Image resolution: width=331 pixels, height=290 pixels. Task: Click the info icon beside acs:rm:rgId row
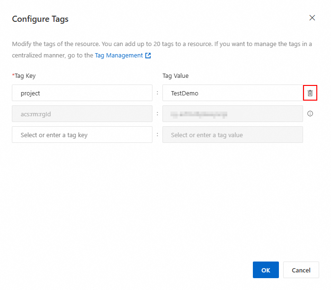tap(310, 114)
